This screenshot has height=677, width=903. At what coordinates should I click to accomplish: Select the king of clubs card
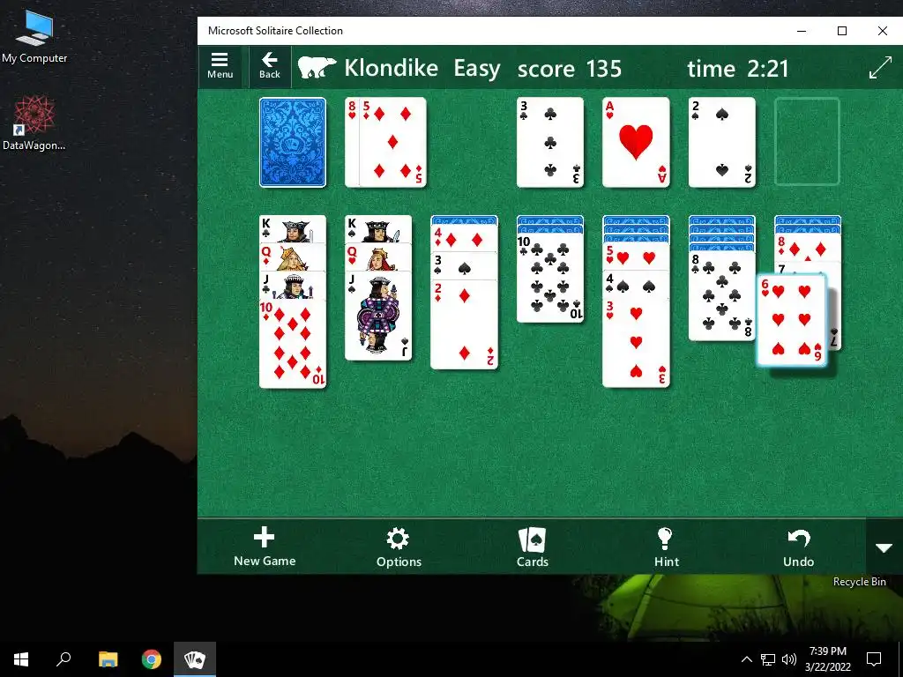(293, 229)
